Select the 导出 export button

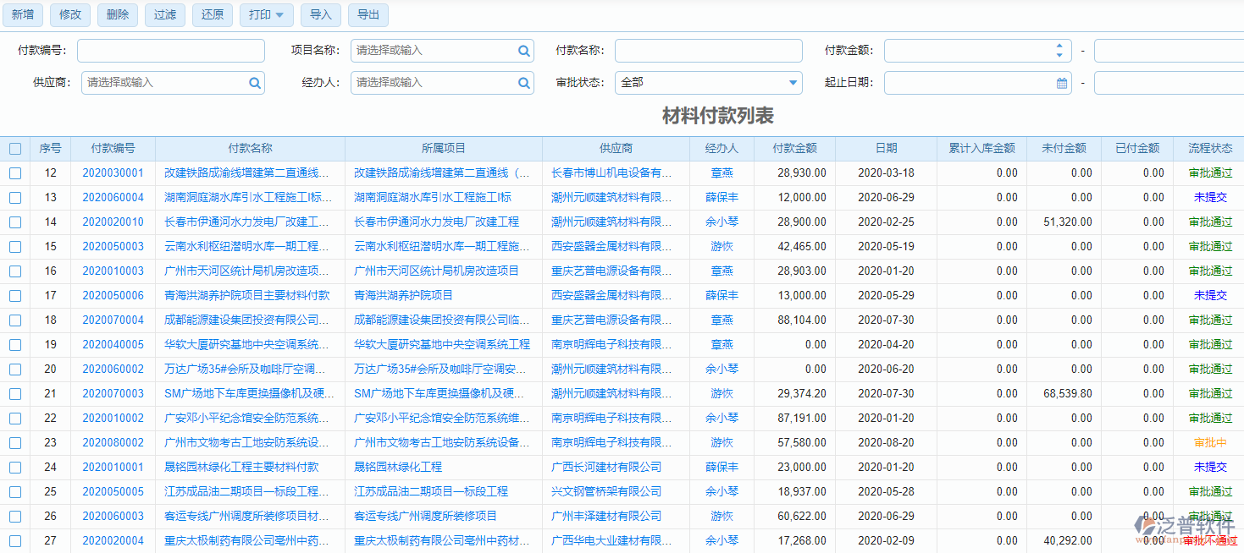368,14
